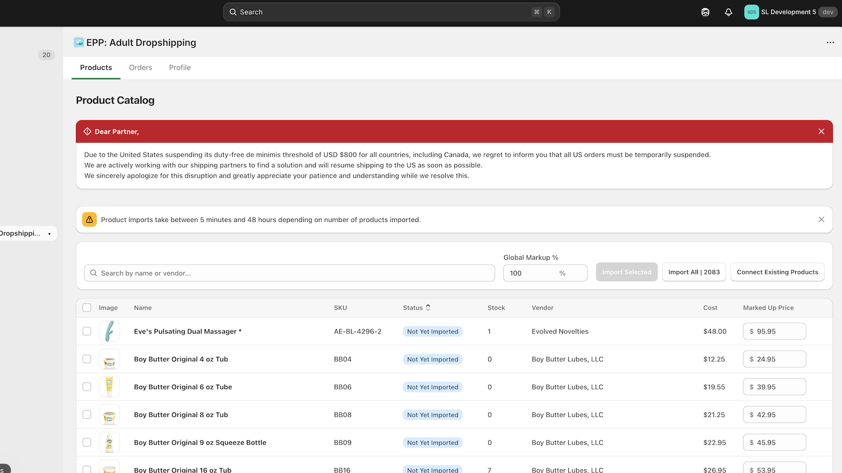Open Eve's Pulsating Dual Massager product image
Screen dimensions: 842x473
pyautogui.click(x=109, y=332)
